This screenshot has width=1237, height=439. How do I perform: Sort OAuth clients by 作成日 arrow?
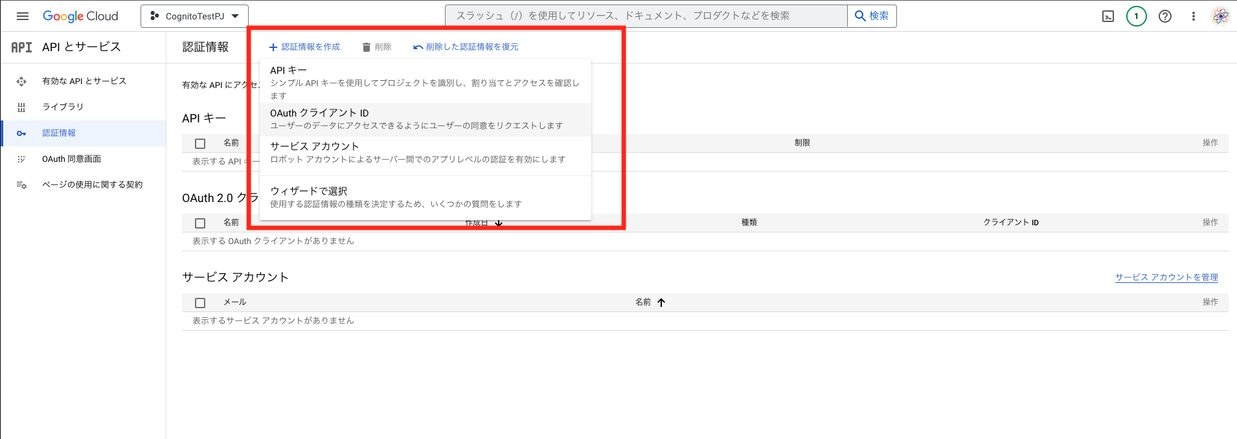point(499,223)
